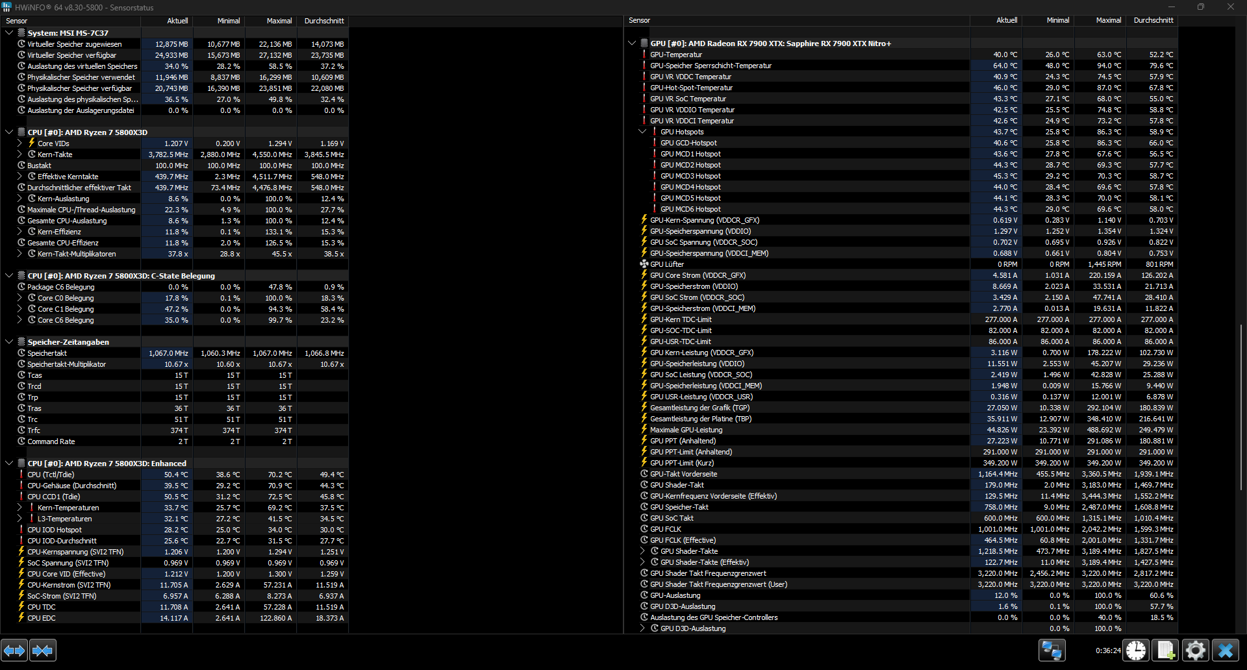Select the Gesamtleistung der Grafik (TGP) row label

tap(699, 408)
